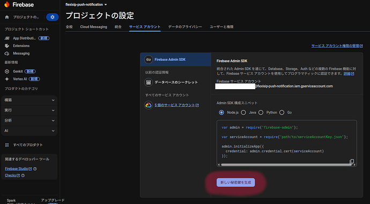Select Firebase Admin SDK list item
The image size is (370, 204).
click(x=175, y=60)
